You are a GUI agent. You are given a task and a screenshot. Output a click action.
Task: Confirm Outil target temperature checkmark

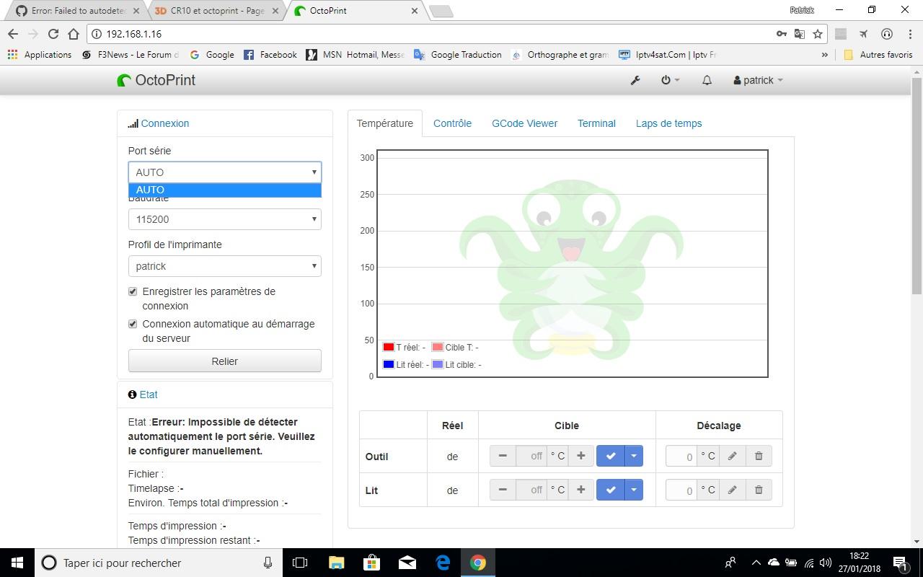point(610,456)
